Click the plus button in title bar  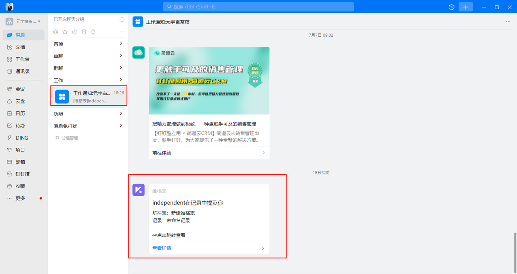[466, 7]
